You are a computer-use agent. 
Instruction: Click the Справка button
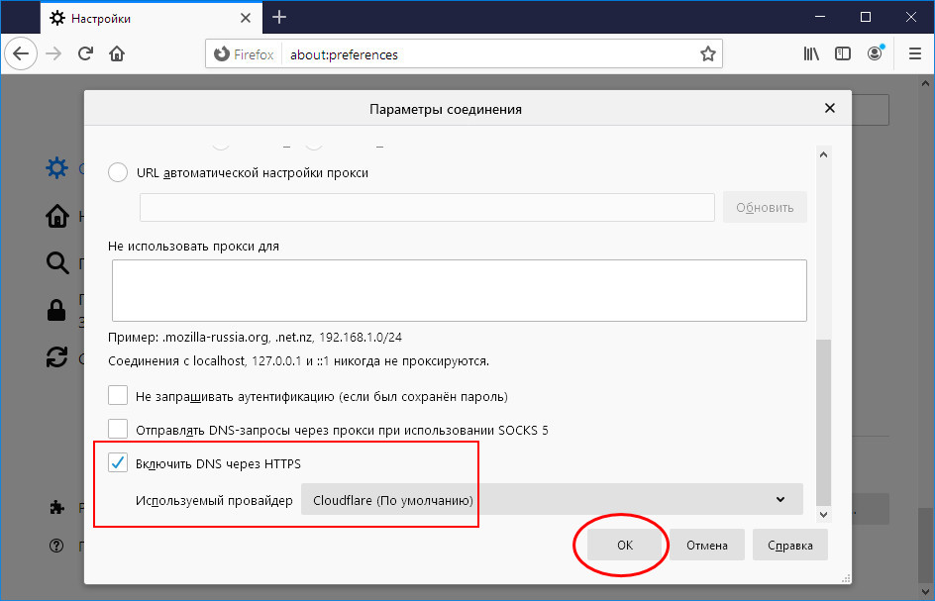pyautogui.click(x=789, y=545)
